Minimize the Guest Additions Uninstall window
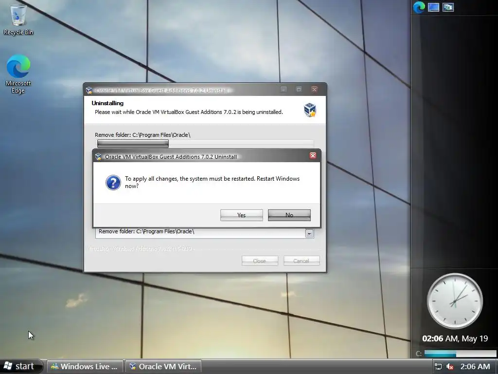Screen dimensions: 498x374 pos(284,90)
